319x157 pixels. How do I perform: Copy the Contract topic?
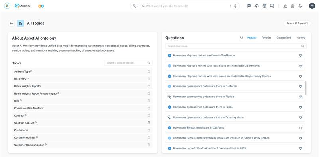pos(149,115)
